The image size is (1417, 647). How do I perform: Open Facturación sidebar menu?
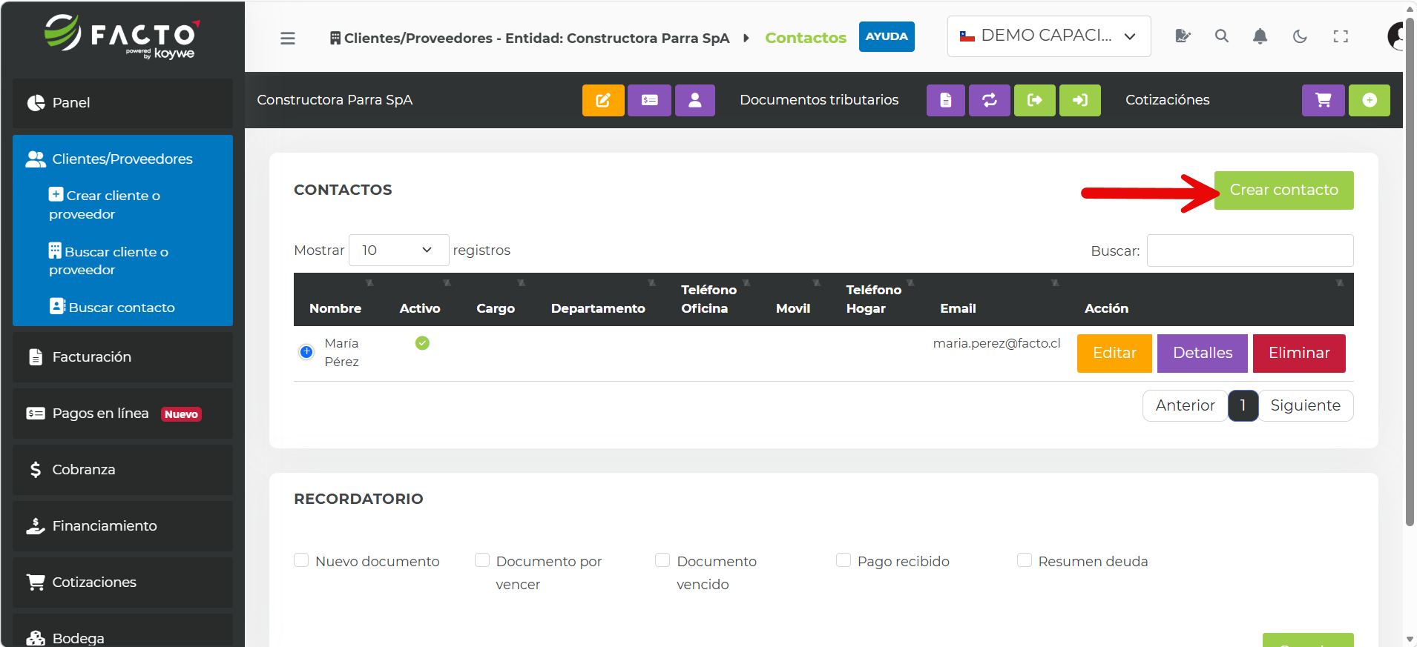pos(122,357)
